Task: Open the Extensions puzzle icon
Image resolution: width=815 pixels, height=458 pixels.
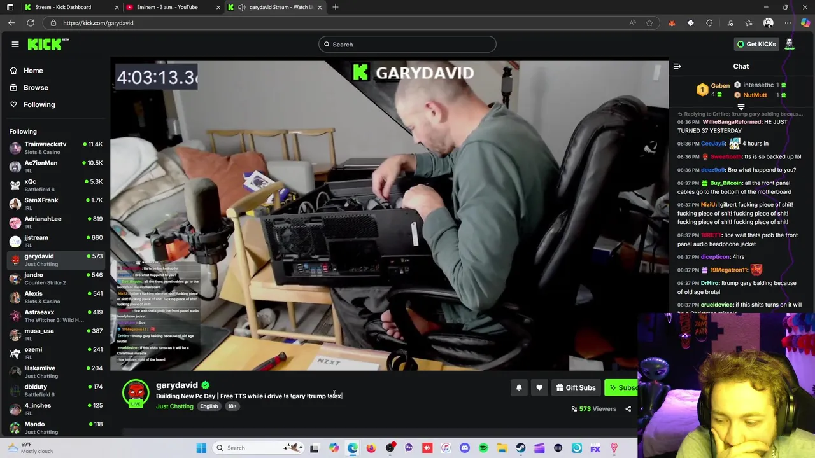Action: point(709,23)
